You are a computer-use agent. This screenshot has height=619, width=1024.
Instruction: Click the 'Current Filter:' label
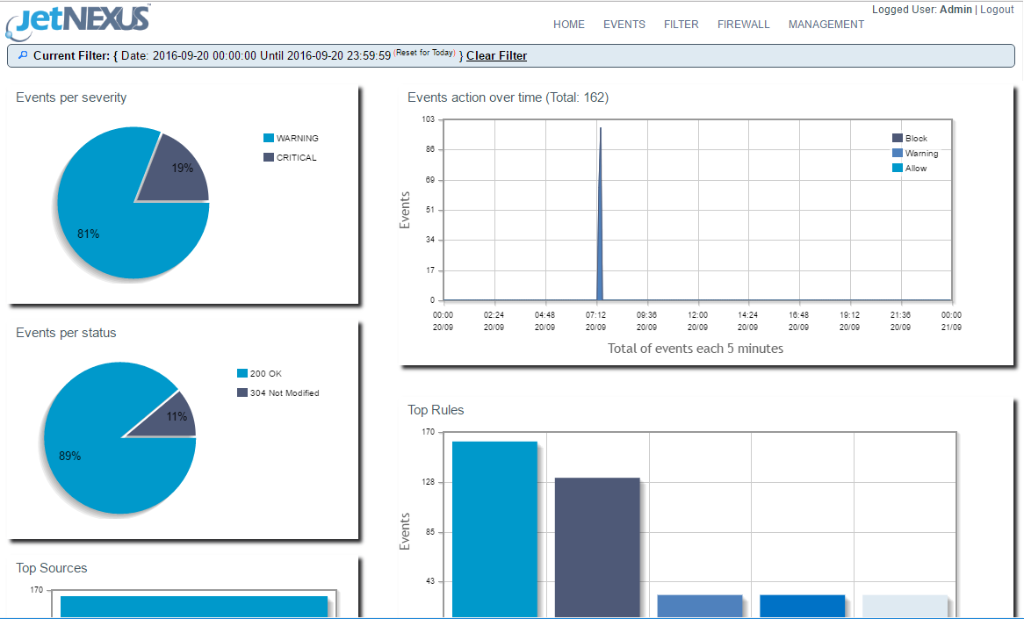pyautogui.click(x=72, y=55)
